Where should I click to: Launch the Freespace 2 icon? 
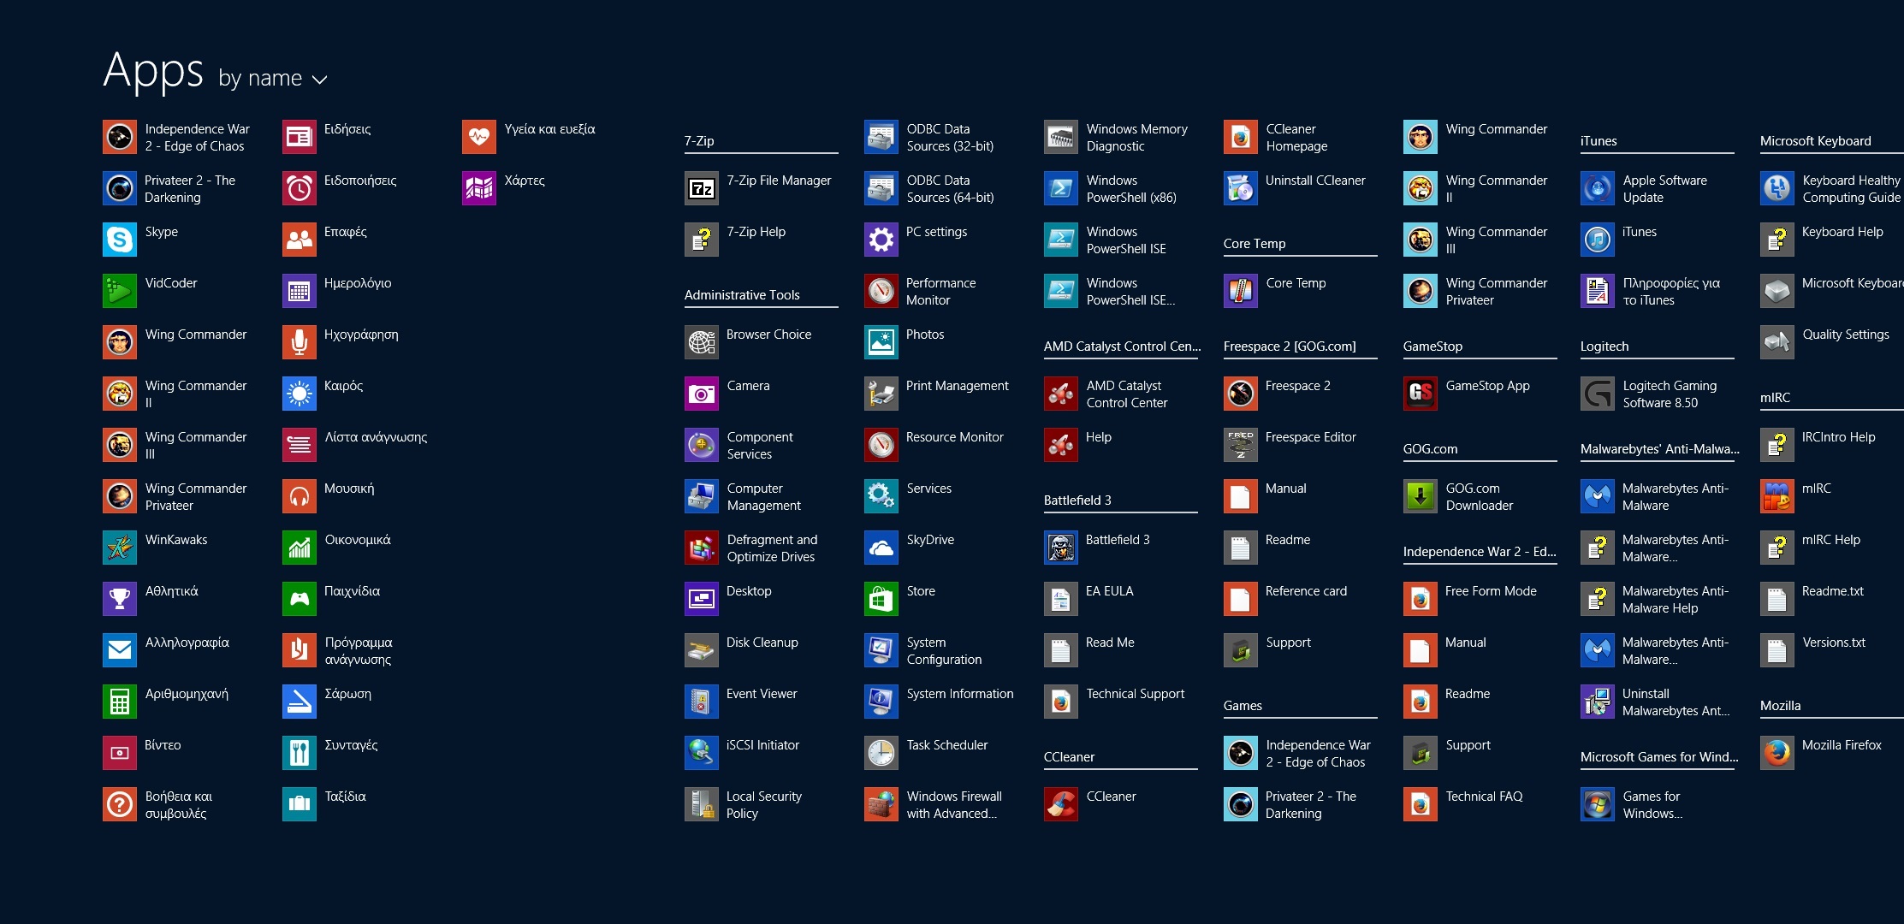[x=1241, y=394]
